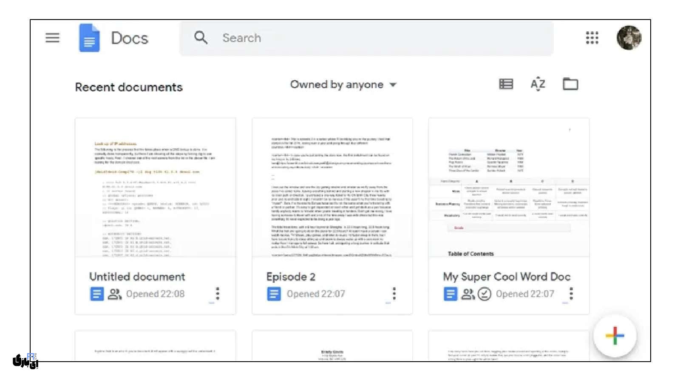Click Opened 22:07 under Episode 2
This screenshot has width=680, height=382.
(316, 294)
